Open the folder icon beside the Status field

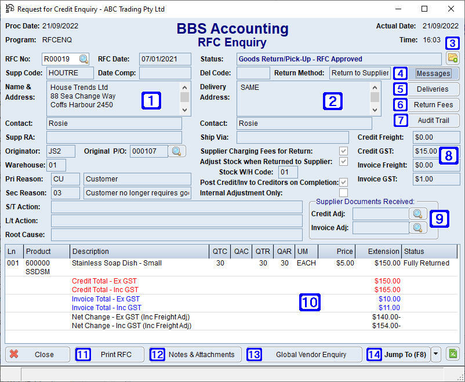click(x=452, y=59)
